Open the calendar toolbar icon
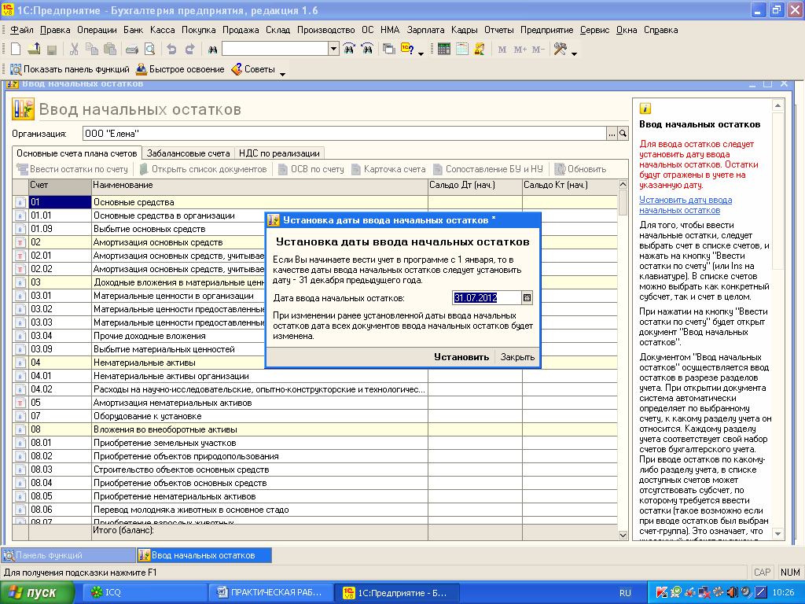The width and height of the screenshot is (805, 604). point(462,50)
